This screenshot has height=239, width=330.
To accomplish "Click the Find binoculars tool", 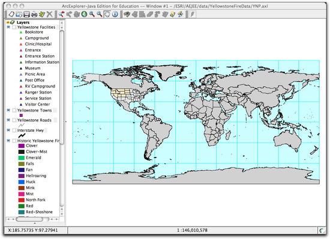I will pyautogui.click(x=127, y=14).
